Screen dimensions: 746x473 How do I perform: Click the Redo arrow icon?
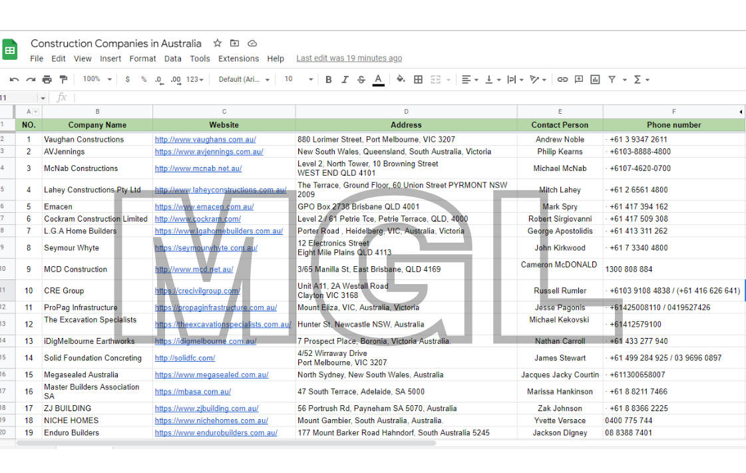[x=31, y=79]
